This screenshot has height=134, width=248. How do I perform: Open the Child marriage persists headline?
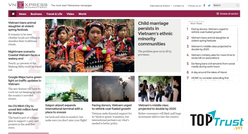(155, 33)
